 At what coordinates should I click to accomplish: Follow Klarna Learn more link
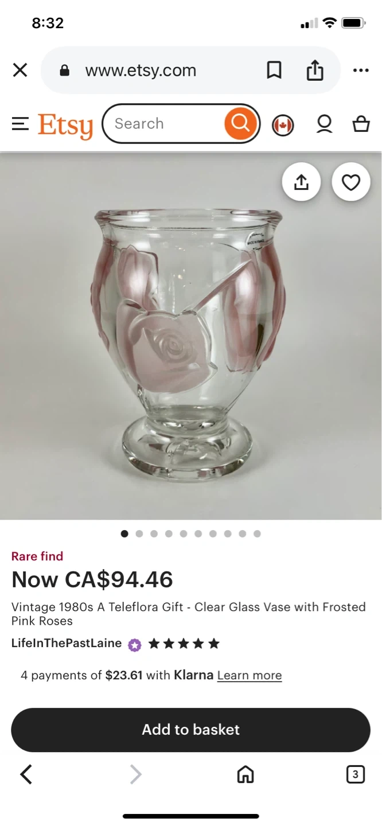tap(250, 675)
